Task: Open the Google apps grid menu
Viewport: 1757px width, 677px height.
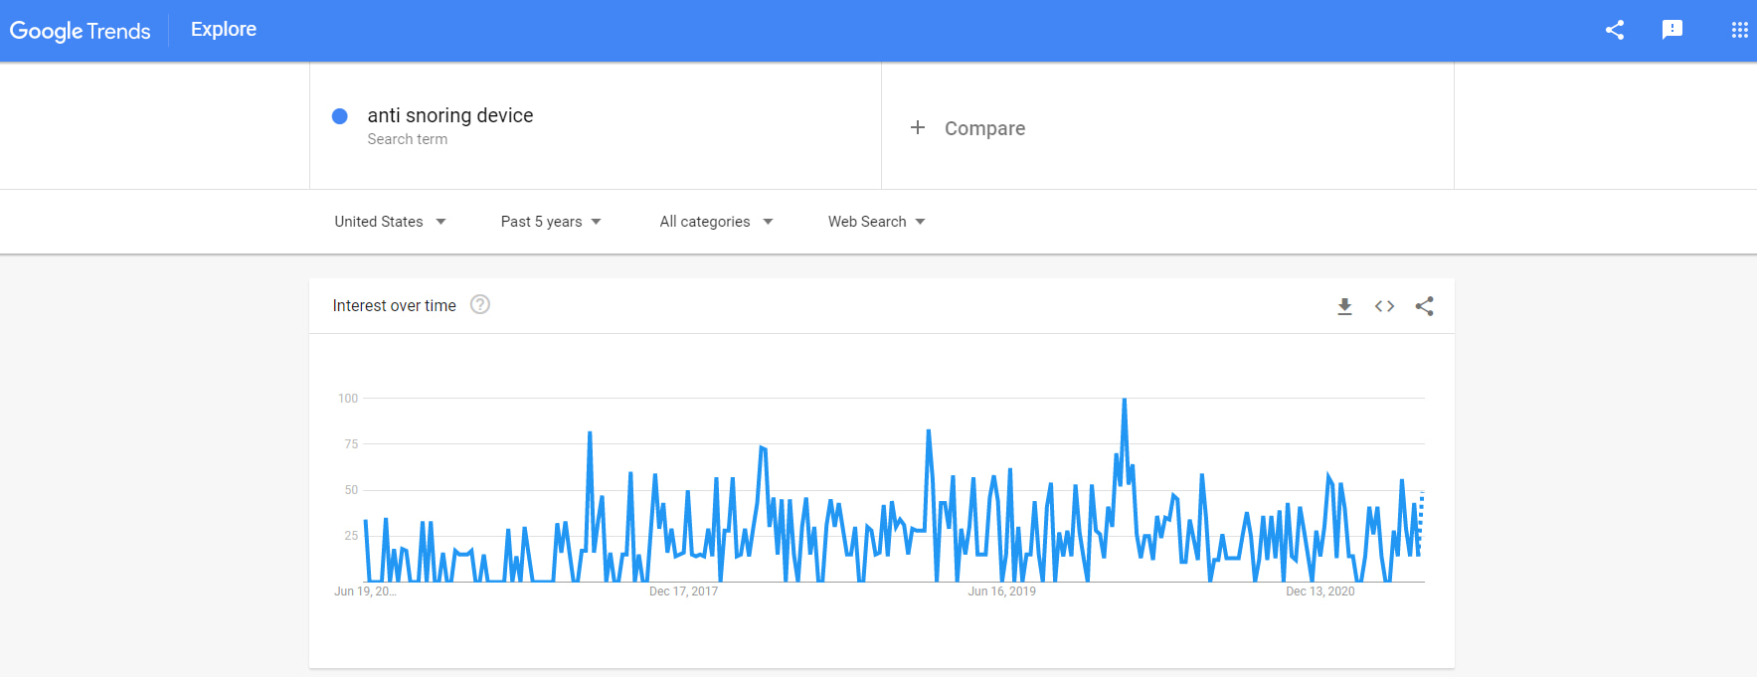Action: [1739, 30]
